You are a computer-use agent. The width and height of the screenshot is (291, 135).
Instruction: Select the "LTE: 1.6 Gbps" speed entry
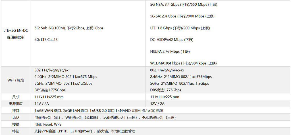[x=180, y=28]
